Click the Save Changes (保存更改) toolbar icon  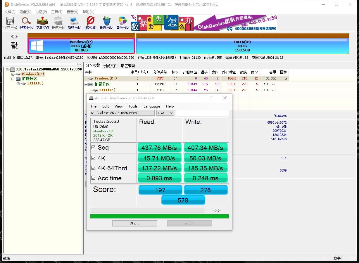[x=10, y=23]
